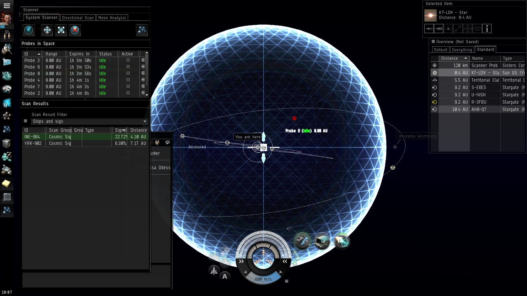This screenshot has width=527, height=296.
Task: Toggle the autopilot A button
Action: pyautogui.click(x=225, y=276)
